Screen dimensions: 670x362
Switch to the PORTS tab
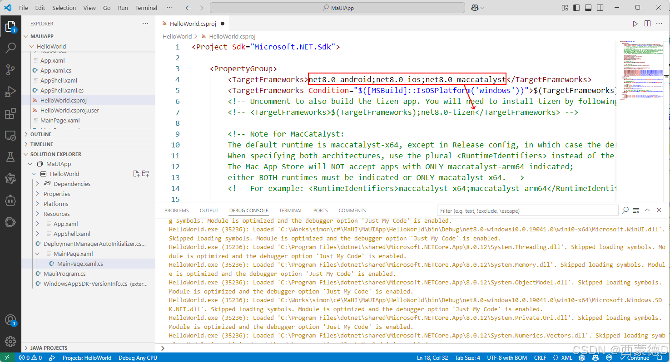[321, 210]
